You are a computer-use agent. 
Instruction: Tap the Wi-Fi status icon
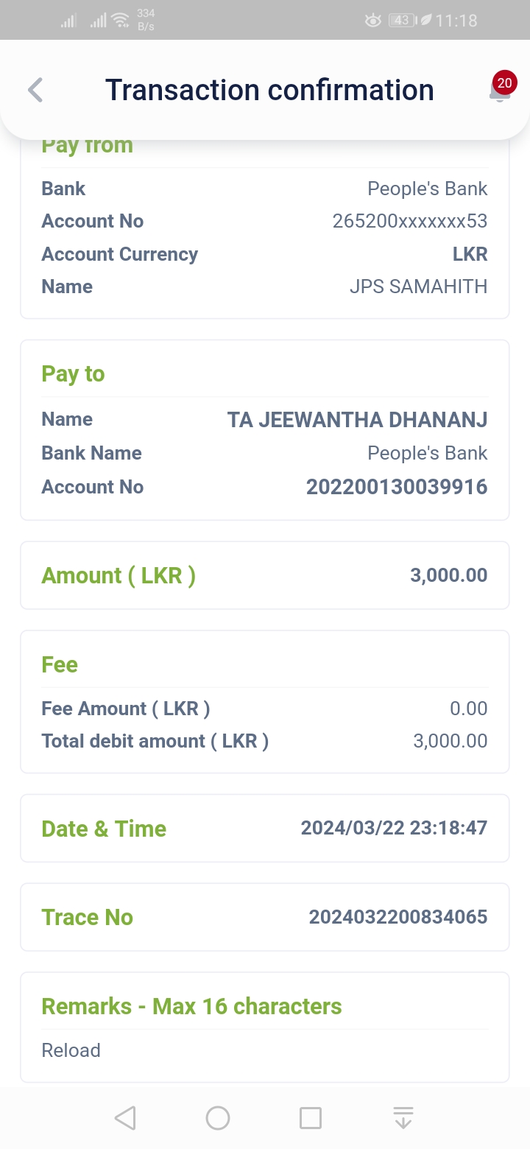(x=121, y=21)
